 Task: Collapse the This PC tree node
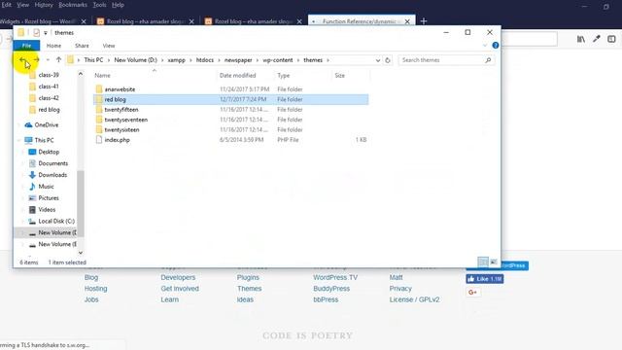point(18,140)
